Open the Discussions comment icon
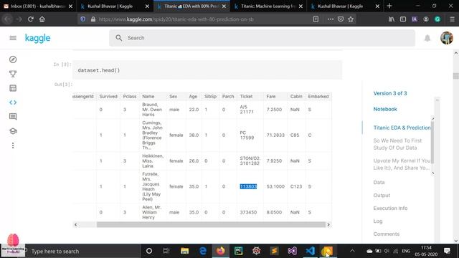This screenshot has width=459, height=258. (13, 117)
